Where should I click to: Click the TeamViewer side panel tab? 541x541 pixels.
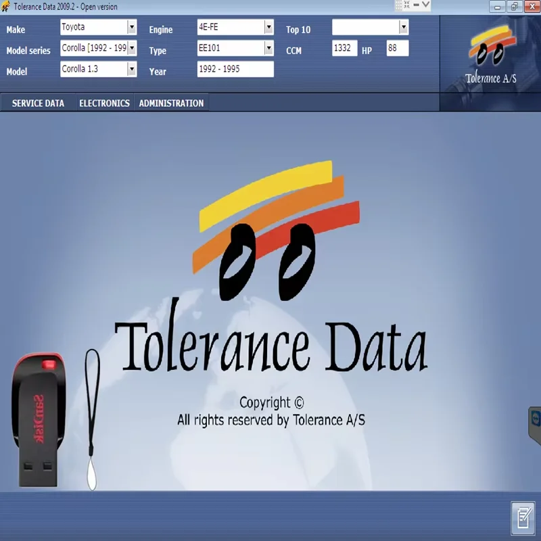(535, 425)
